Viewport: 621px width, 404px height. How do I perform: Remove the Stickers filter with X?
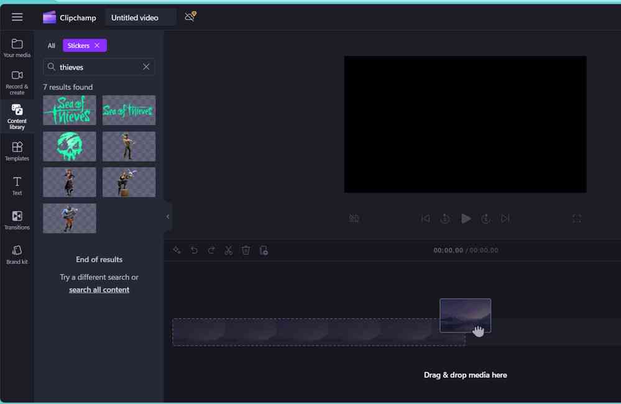click(97, 45)
